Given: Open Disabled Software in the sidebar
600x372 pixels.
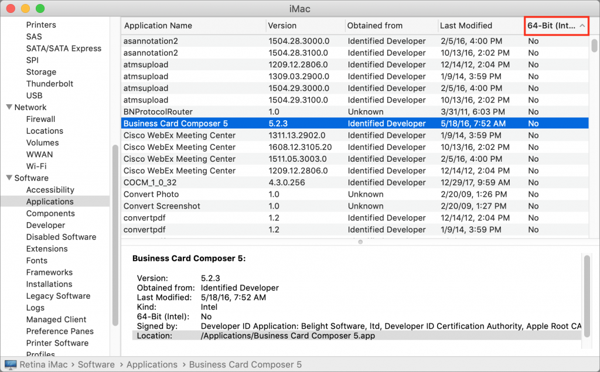Looking at the screenshot, I should 61,237.
